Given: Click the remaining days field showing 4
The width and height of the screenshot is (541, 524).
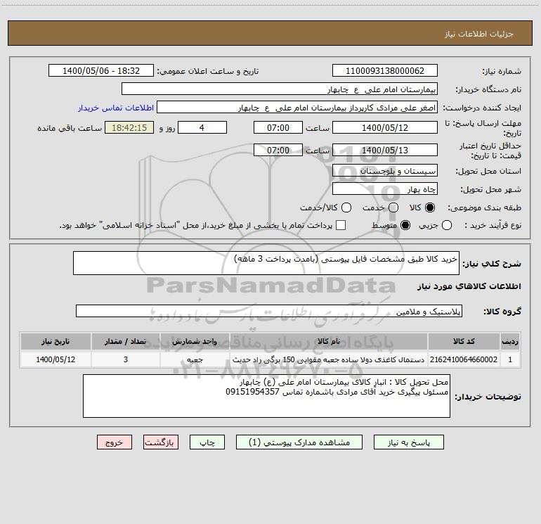Looking at the screenshot, I should [x=202, y=127].
